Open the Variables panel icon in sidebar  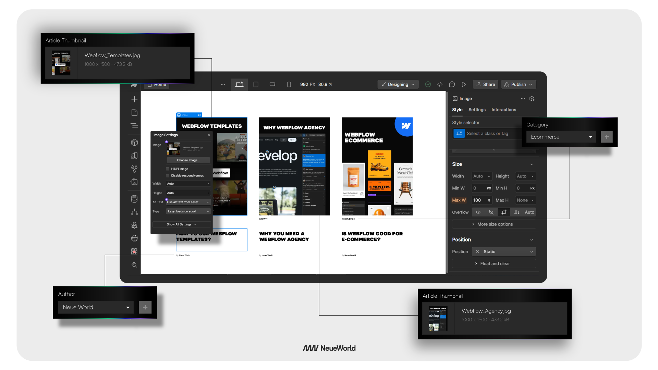[134, 156]
